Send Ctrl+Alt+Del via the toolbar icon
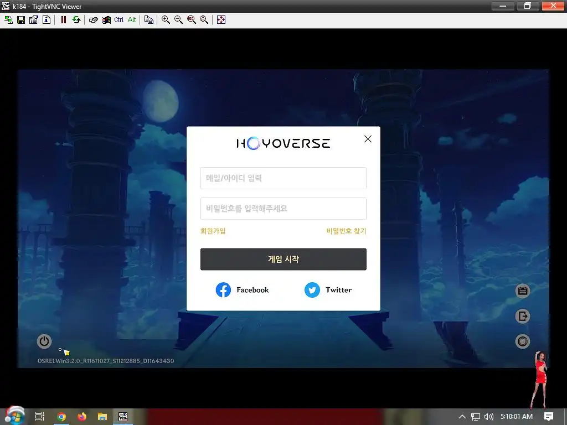The height and width of the screenshot is (425, 567). point(93,20)
